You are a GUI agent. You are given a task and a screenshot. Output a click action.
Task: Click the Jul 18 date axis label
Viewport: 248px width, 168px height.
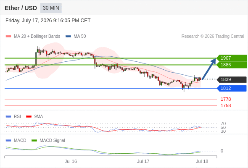202,161
